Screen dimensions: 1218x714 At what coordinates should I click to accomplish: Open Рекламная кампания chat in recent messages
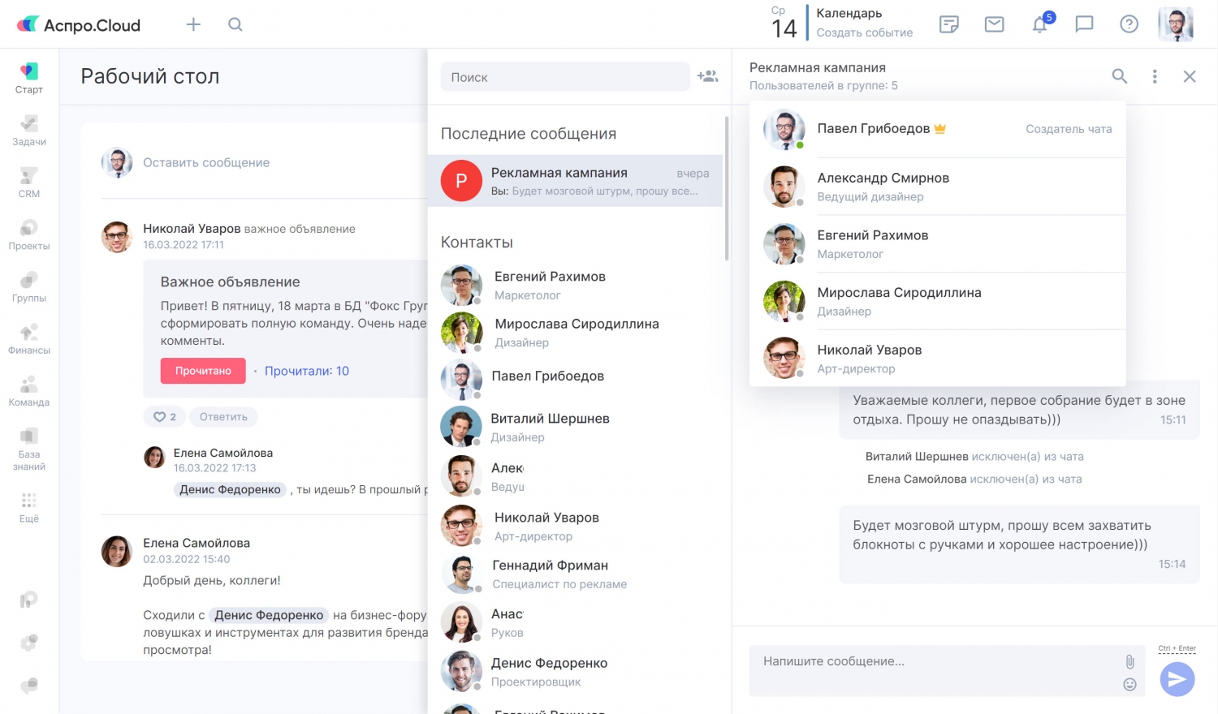tap(575, 181)
